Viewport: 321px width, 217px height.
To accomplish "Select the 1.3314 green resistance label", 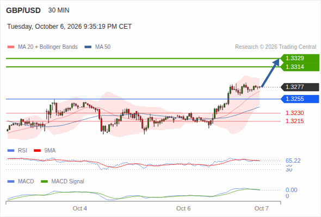I will (x=300, y=67).
